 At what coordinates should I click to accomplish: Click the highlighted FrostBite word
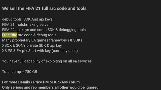[x=10, y=35]
